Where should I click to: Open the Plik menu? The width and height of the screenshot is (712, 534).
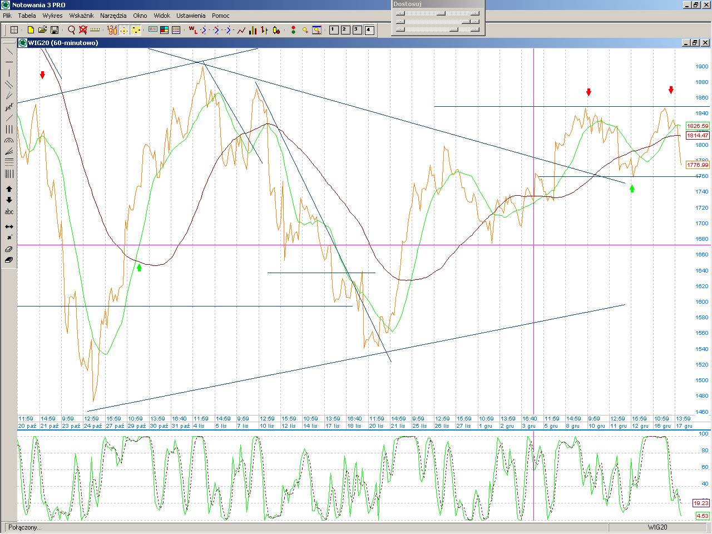coord(7,16)
